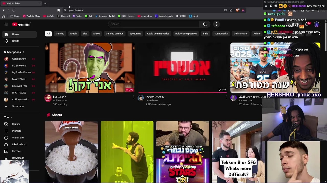This screenshot has width=327, height=183.
Task: Open the Home / X bookmark
Action: [x=64, y=16]
